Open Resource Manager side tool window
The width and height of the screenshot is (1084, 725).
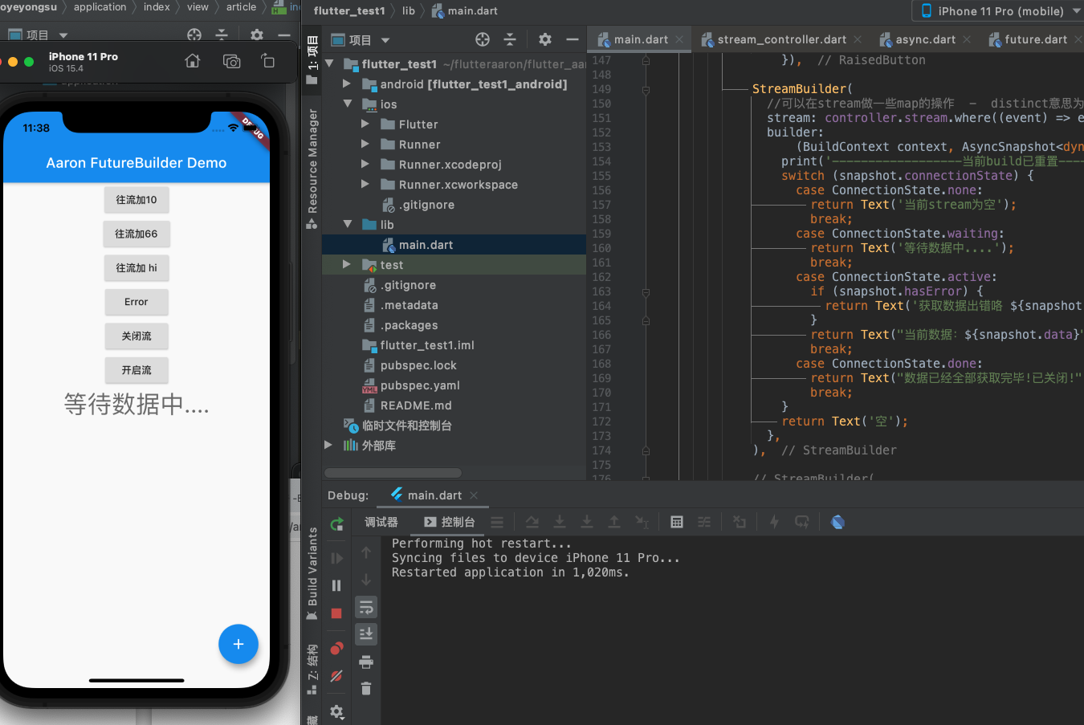pos(312,169)
